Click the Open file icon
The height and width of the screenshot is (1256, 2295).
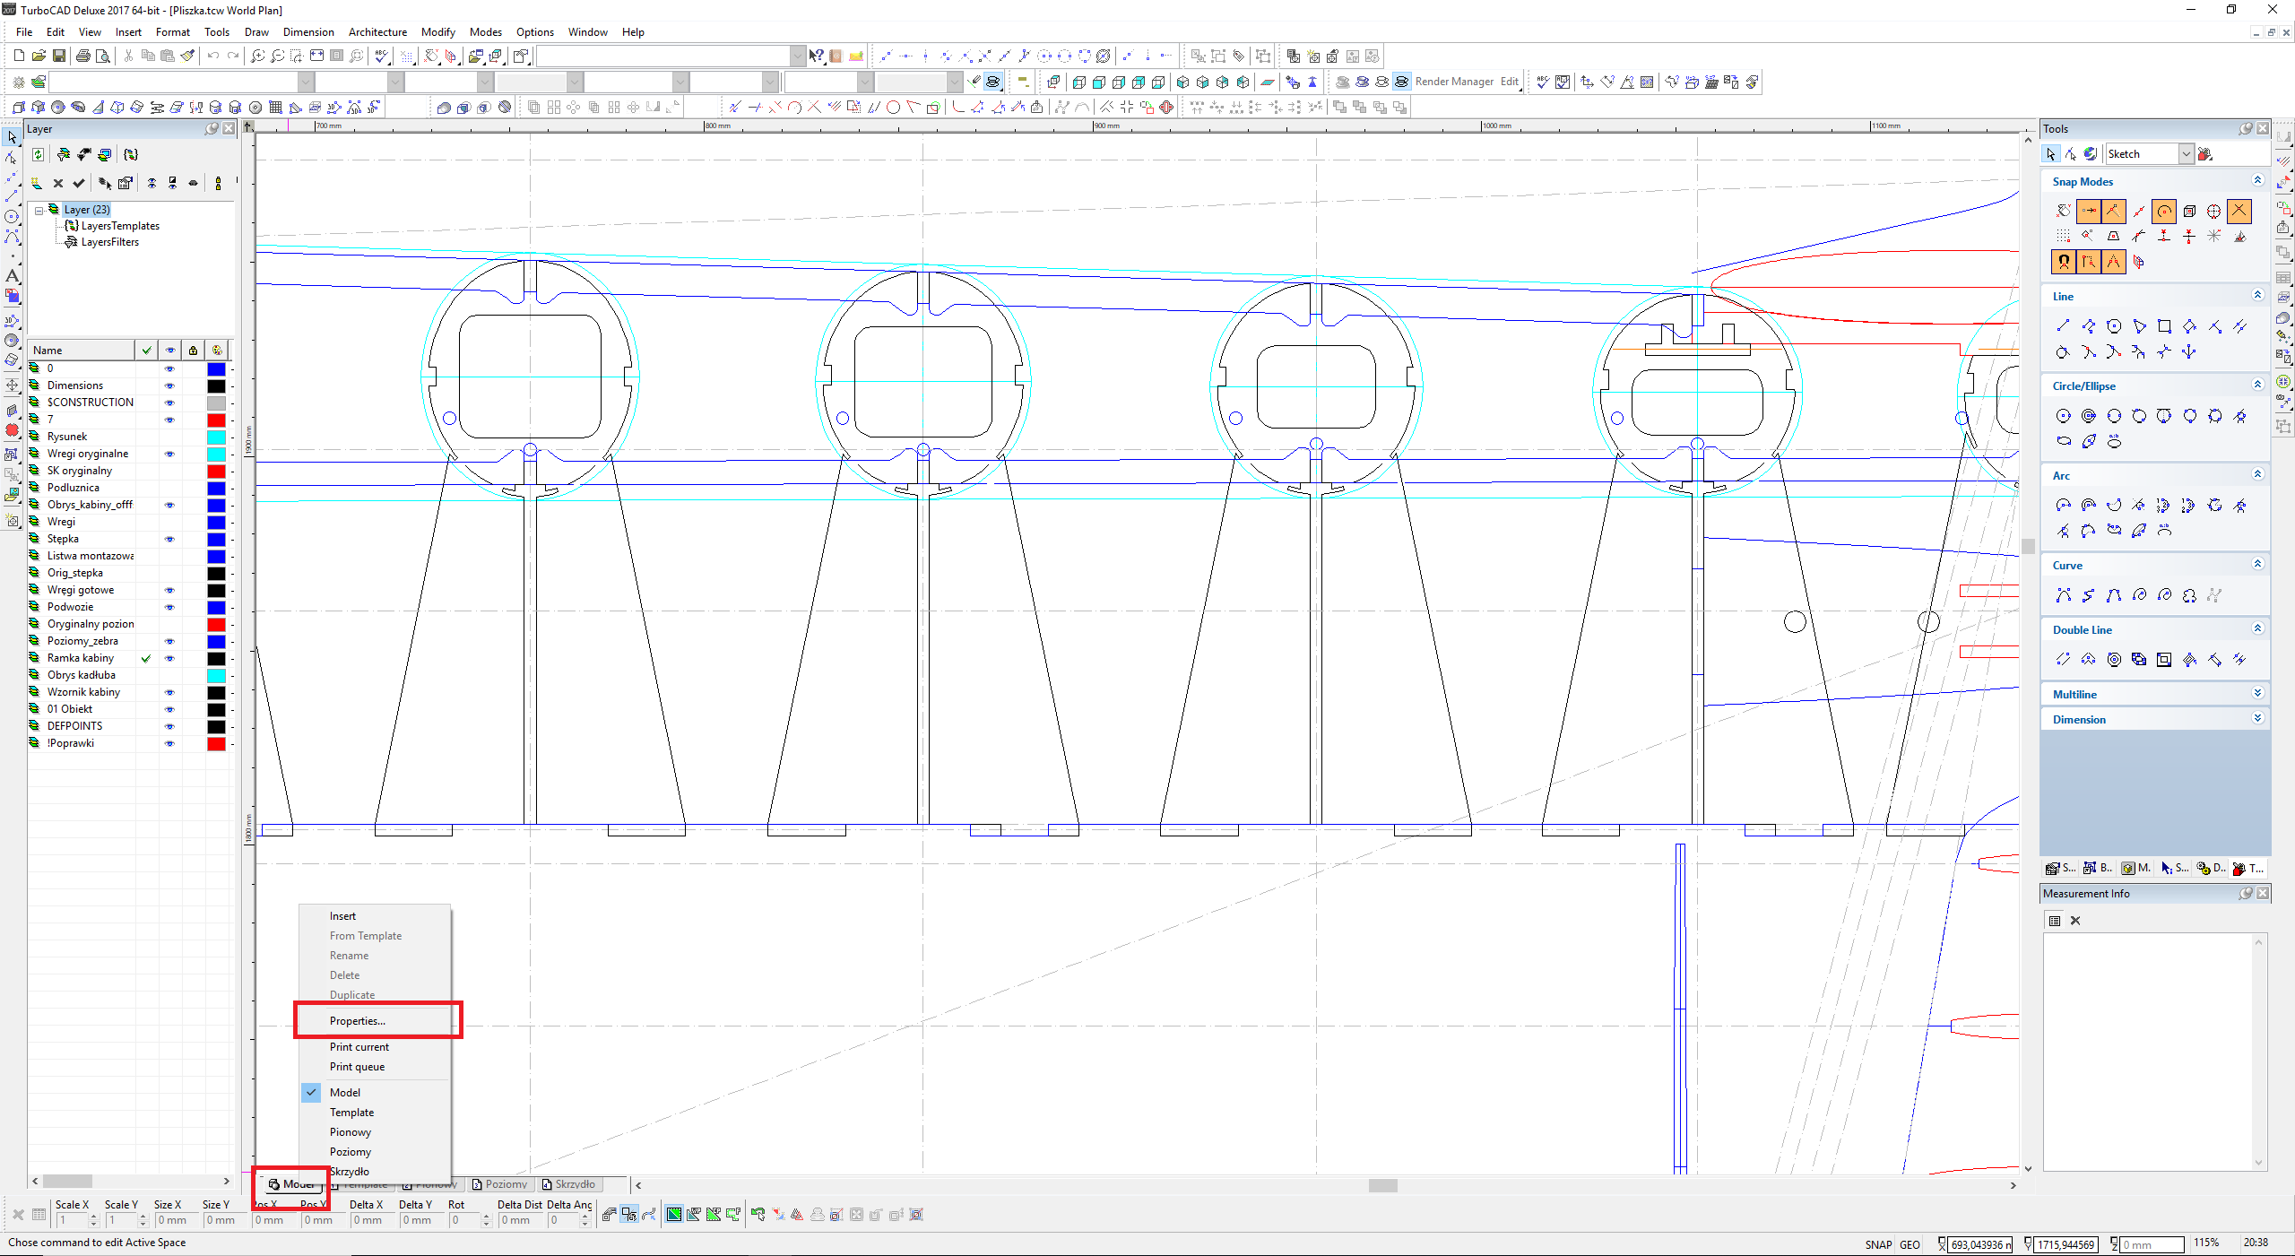click(39, 56)
